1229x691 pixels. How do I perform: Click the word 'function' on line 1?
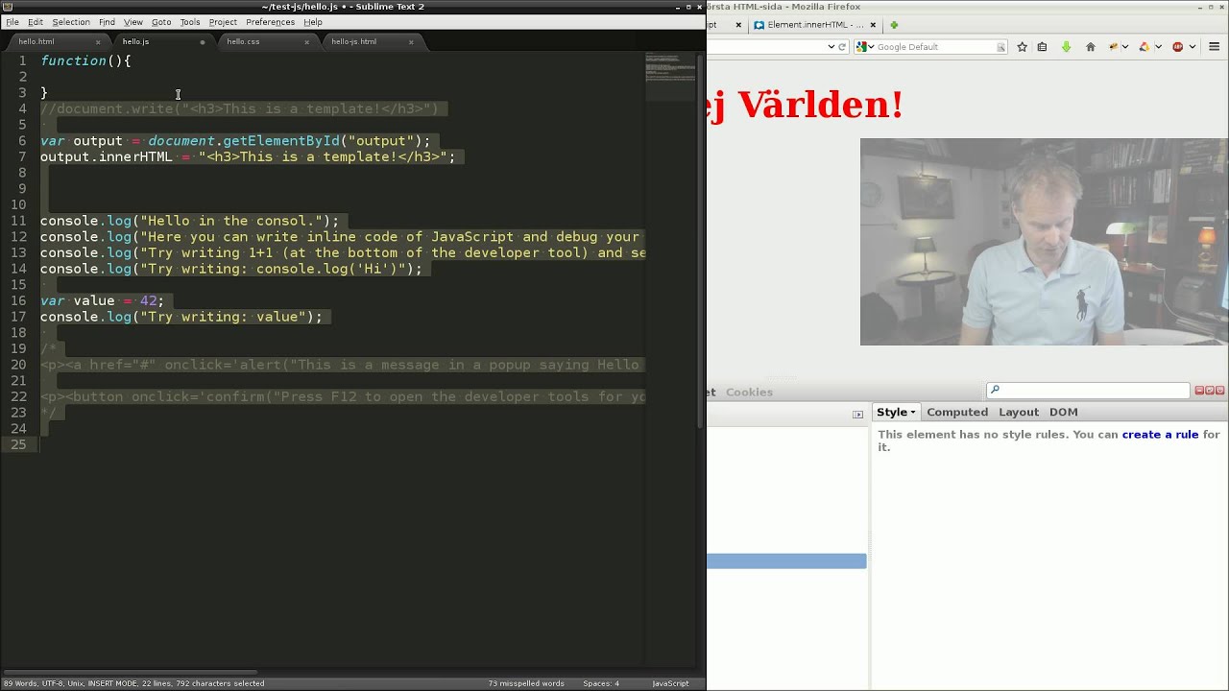(x=73, y=61)
